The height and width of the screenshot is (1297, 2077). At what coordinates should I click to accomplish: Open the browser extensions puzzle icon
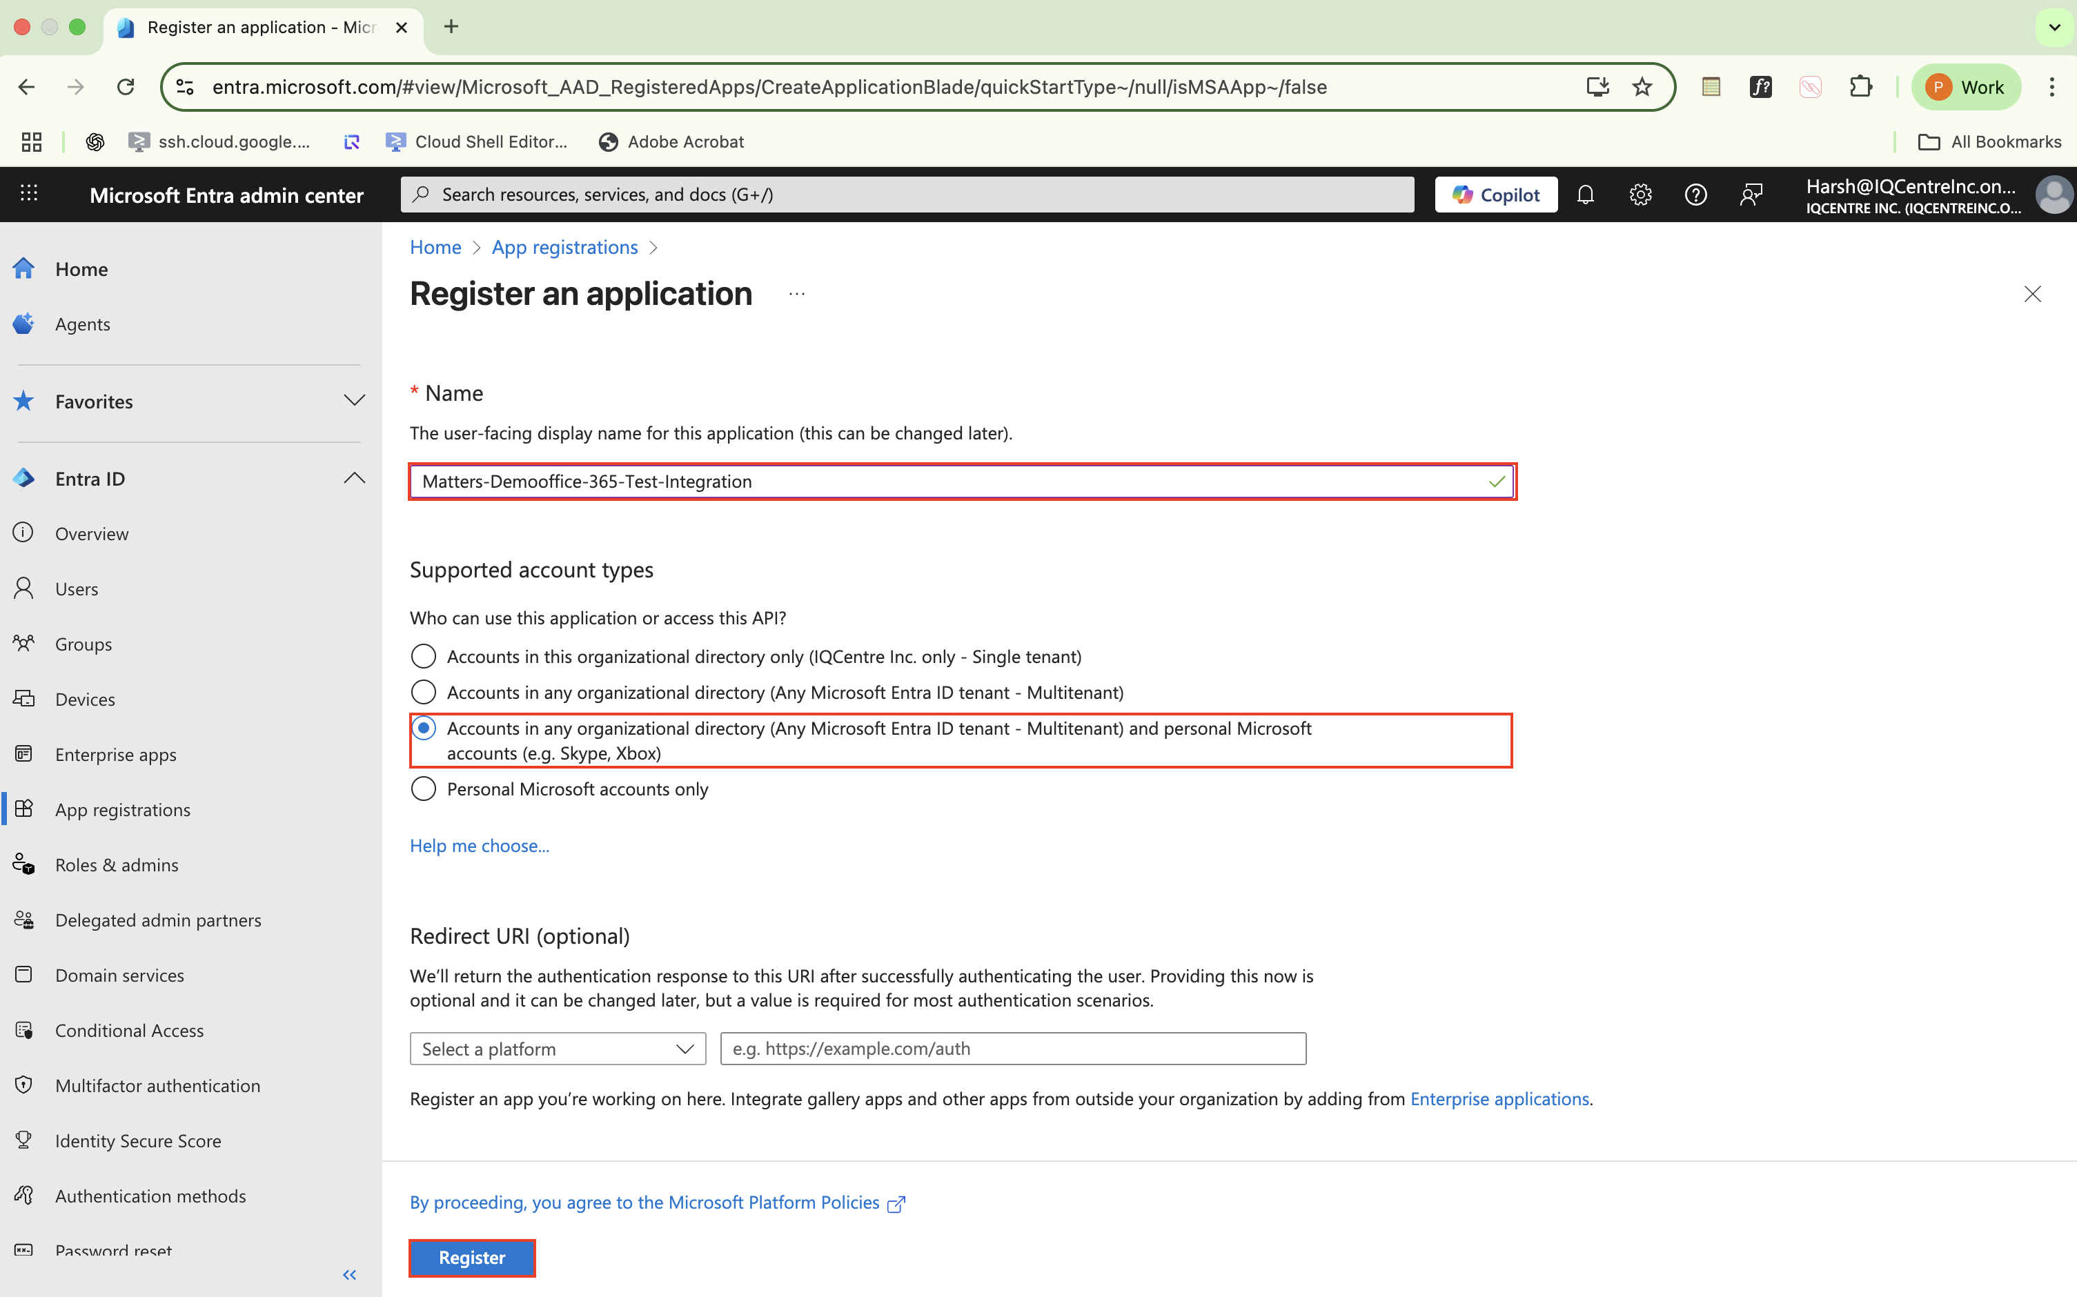click(x=1860, y=87)
